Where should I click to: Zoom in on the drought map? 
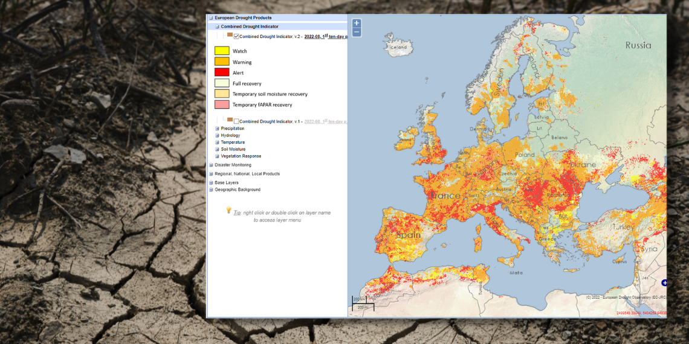tap(357, 23)
